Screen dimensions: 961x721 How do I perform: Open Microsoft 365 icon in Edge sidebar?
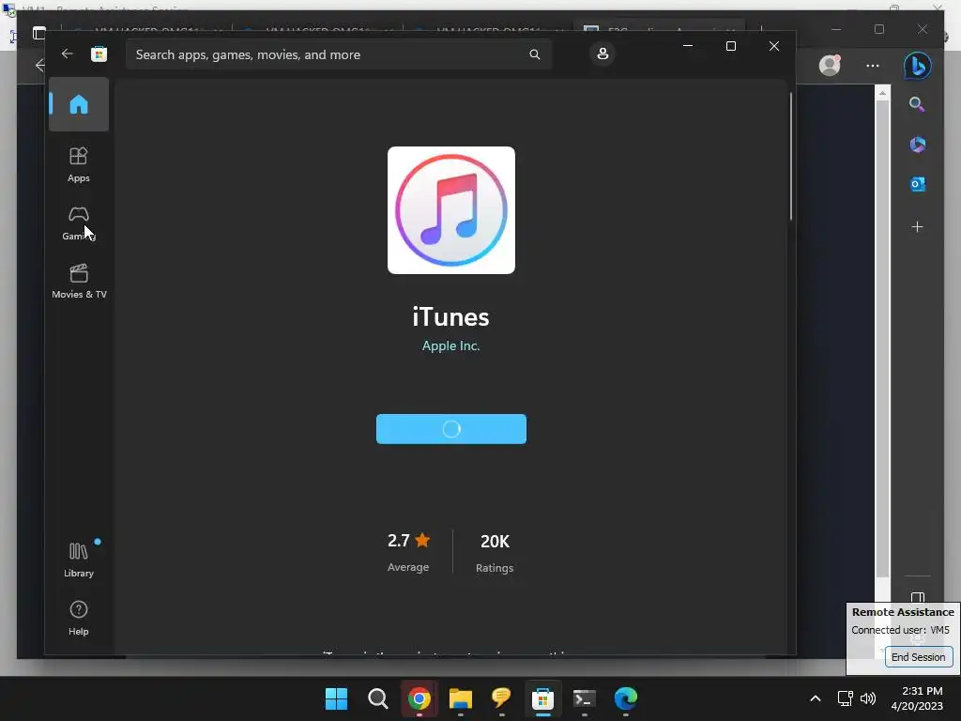click(x=918, y=145)
